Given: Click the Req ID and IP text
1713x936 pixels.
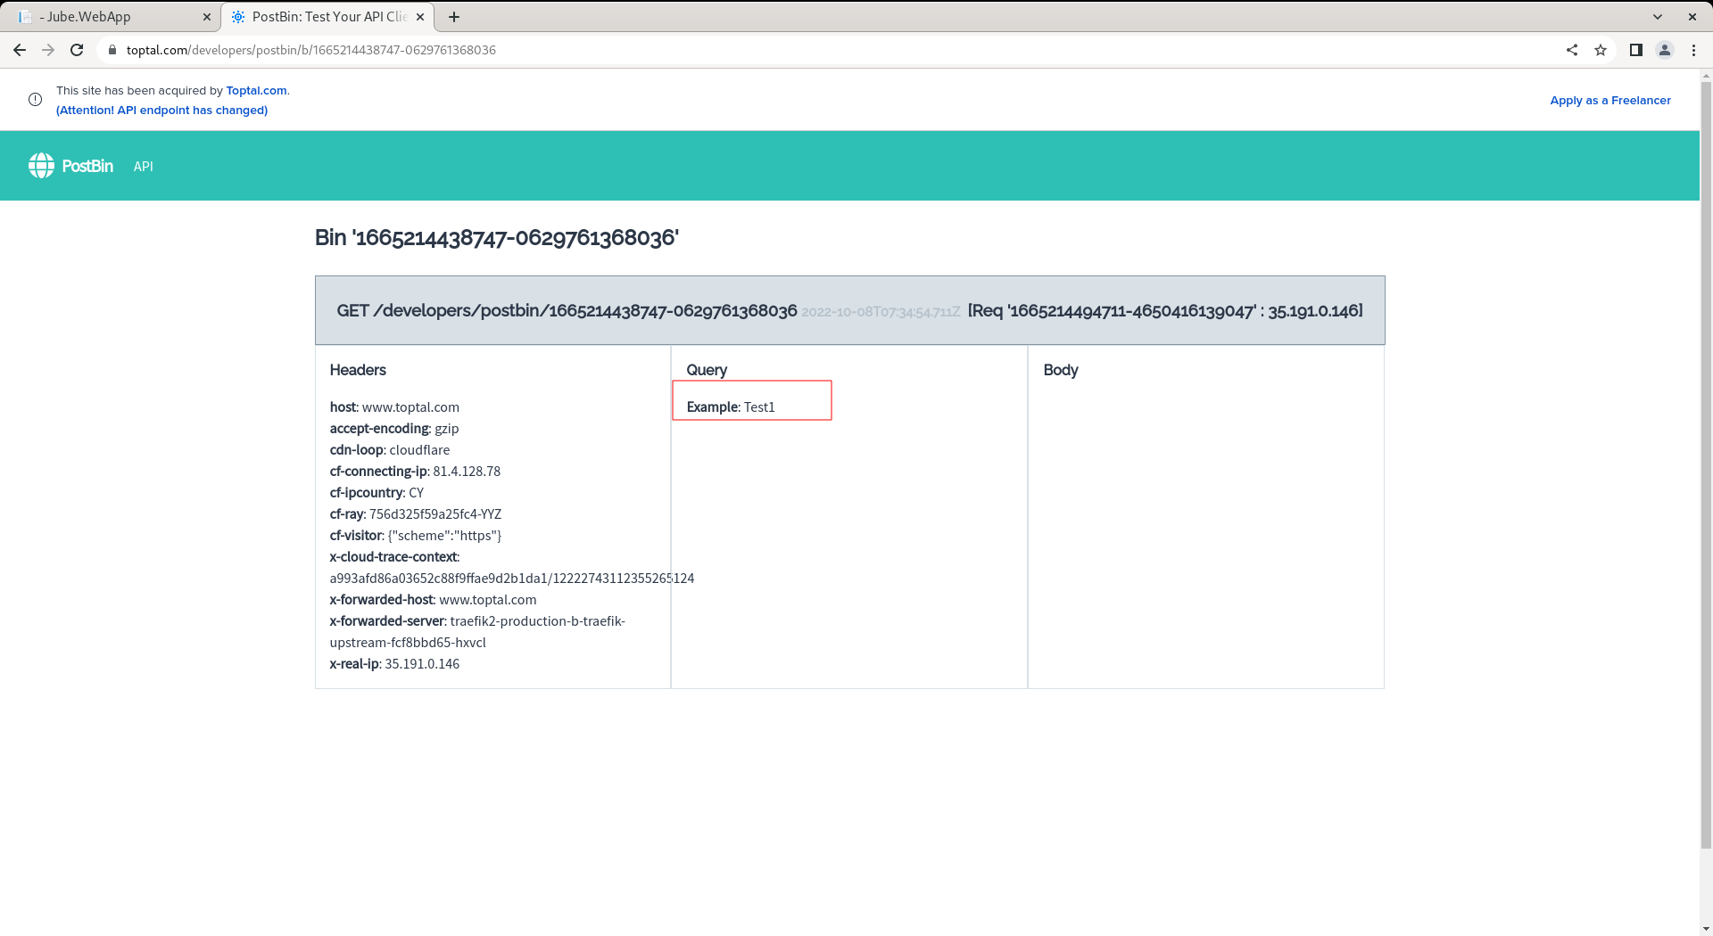Looking at the screenshot, I should pos(1165,310).
